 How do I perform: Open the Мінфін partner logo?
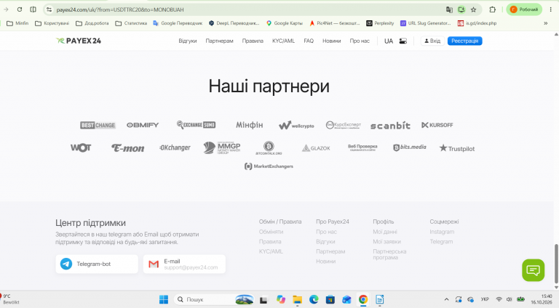[x=249, y=125]
